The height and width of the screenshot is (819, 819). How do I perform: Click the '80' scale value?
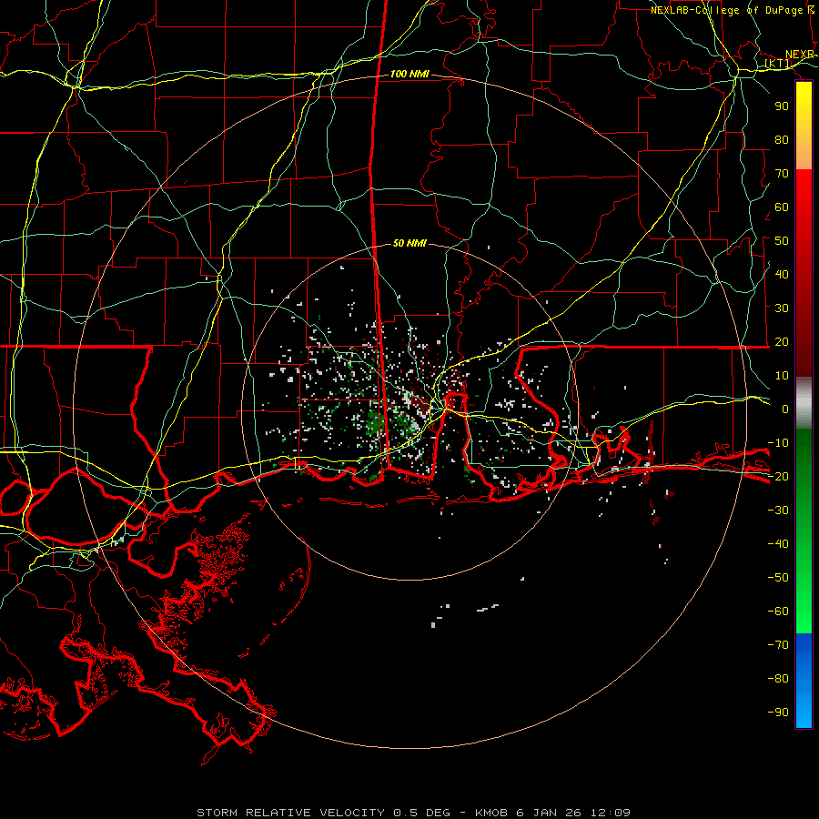[x=782, y=140]
